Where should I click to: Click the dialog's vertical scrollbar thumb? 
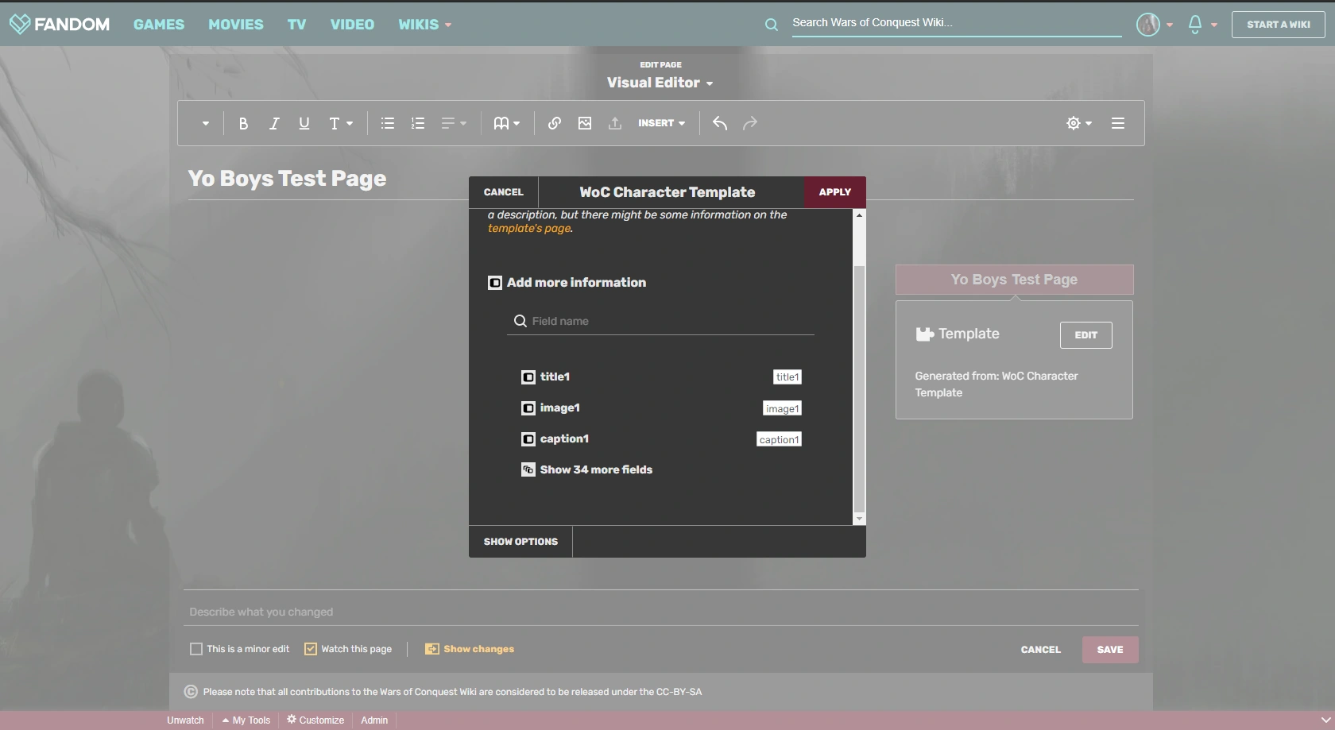click(859, 389)
